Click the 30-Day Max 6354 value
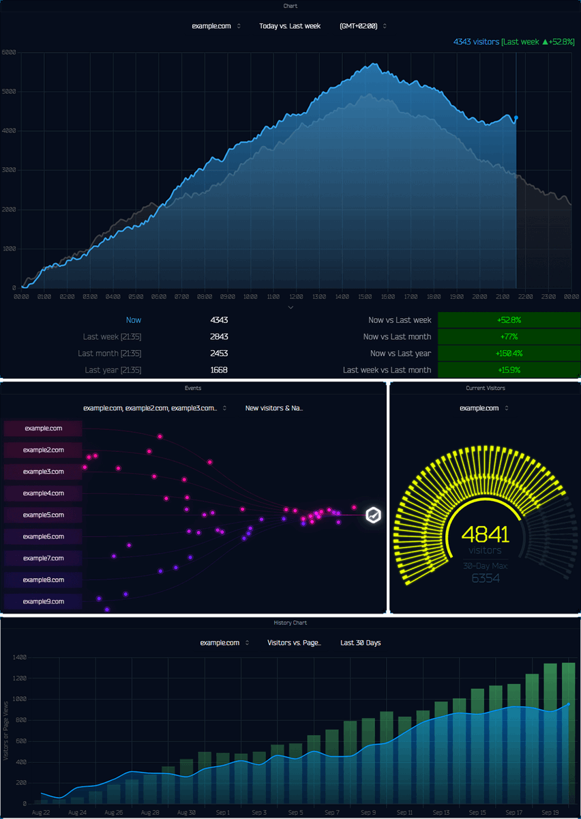 click(x=486, y=578)
